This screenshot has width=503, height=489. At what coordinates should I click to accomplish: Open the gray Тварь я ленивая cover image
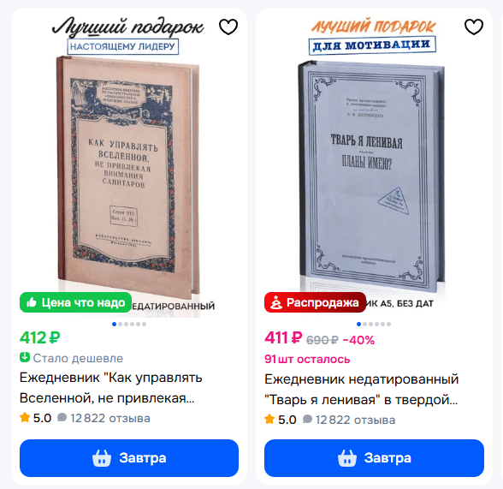click(x=372, y=175)
